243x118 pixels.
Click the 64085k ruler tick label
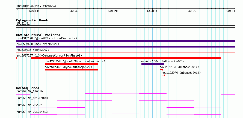113,11
